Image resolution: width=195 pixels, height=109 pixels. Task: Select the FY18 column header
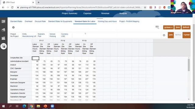click(x=63, y=41)
